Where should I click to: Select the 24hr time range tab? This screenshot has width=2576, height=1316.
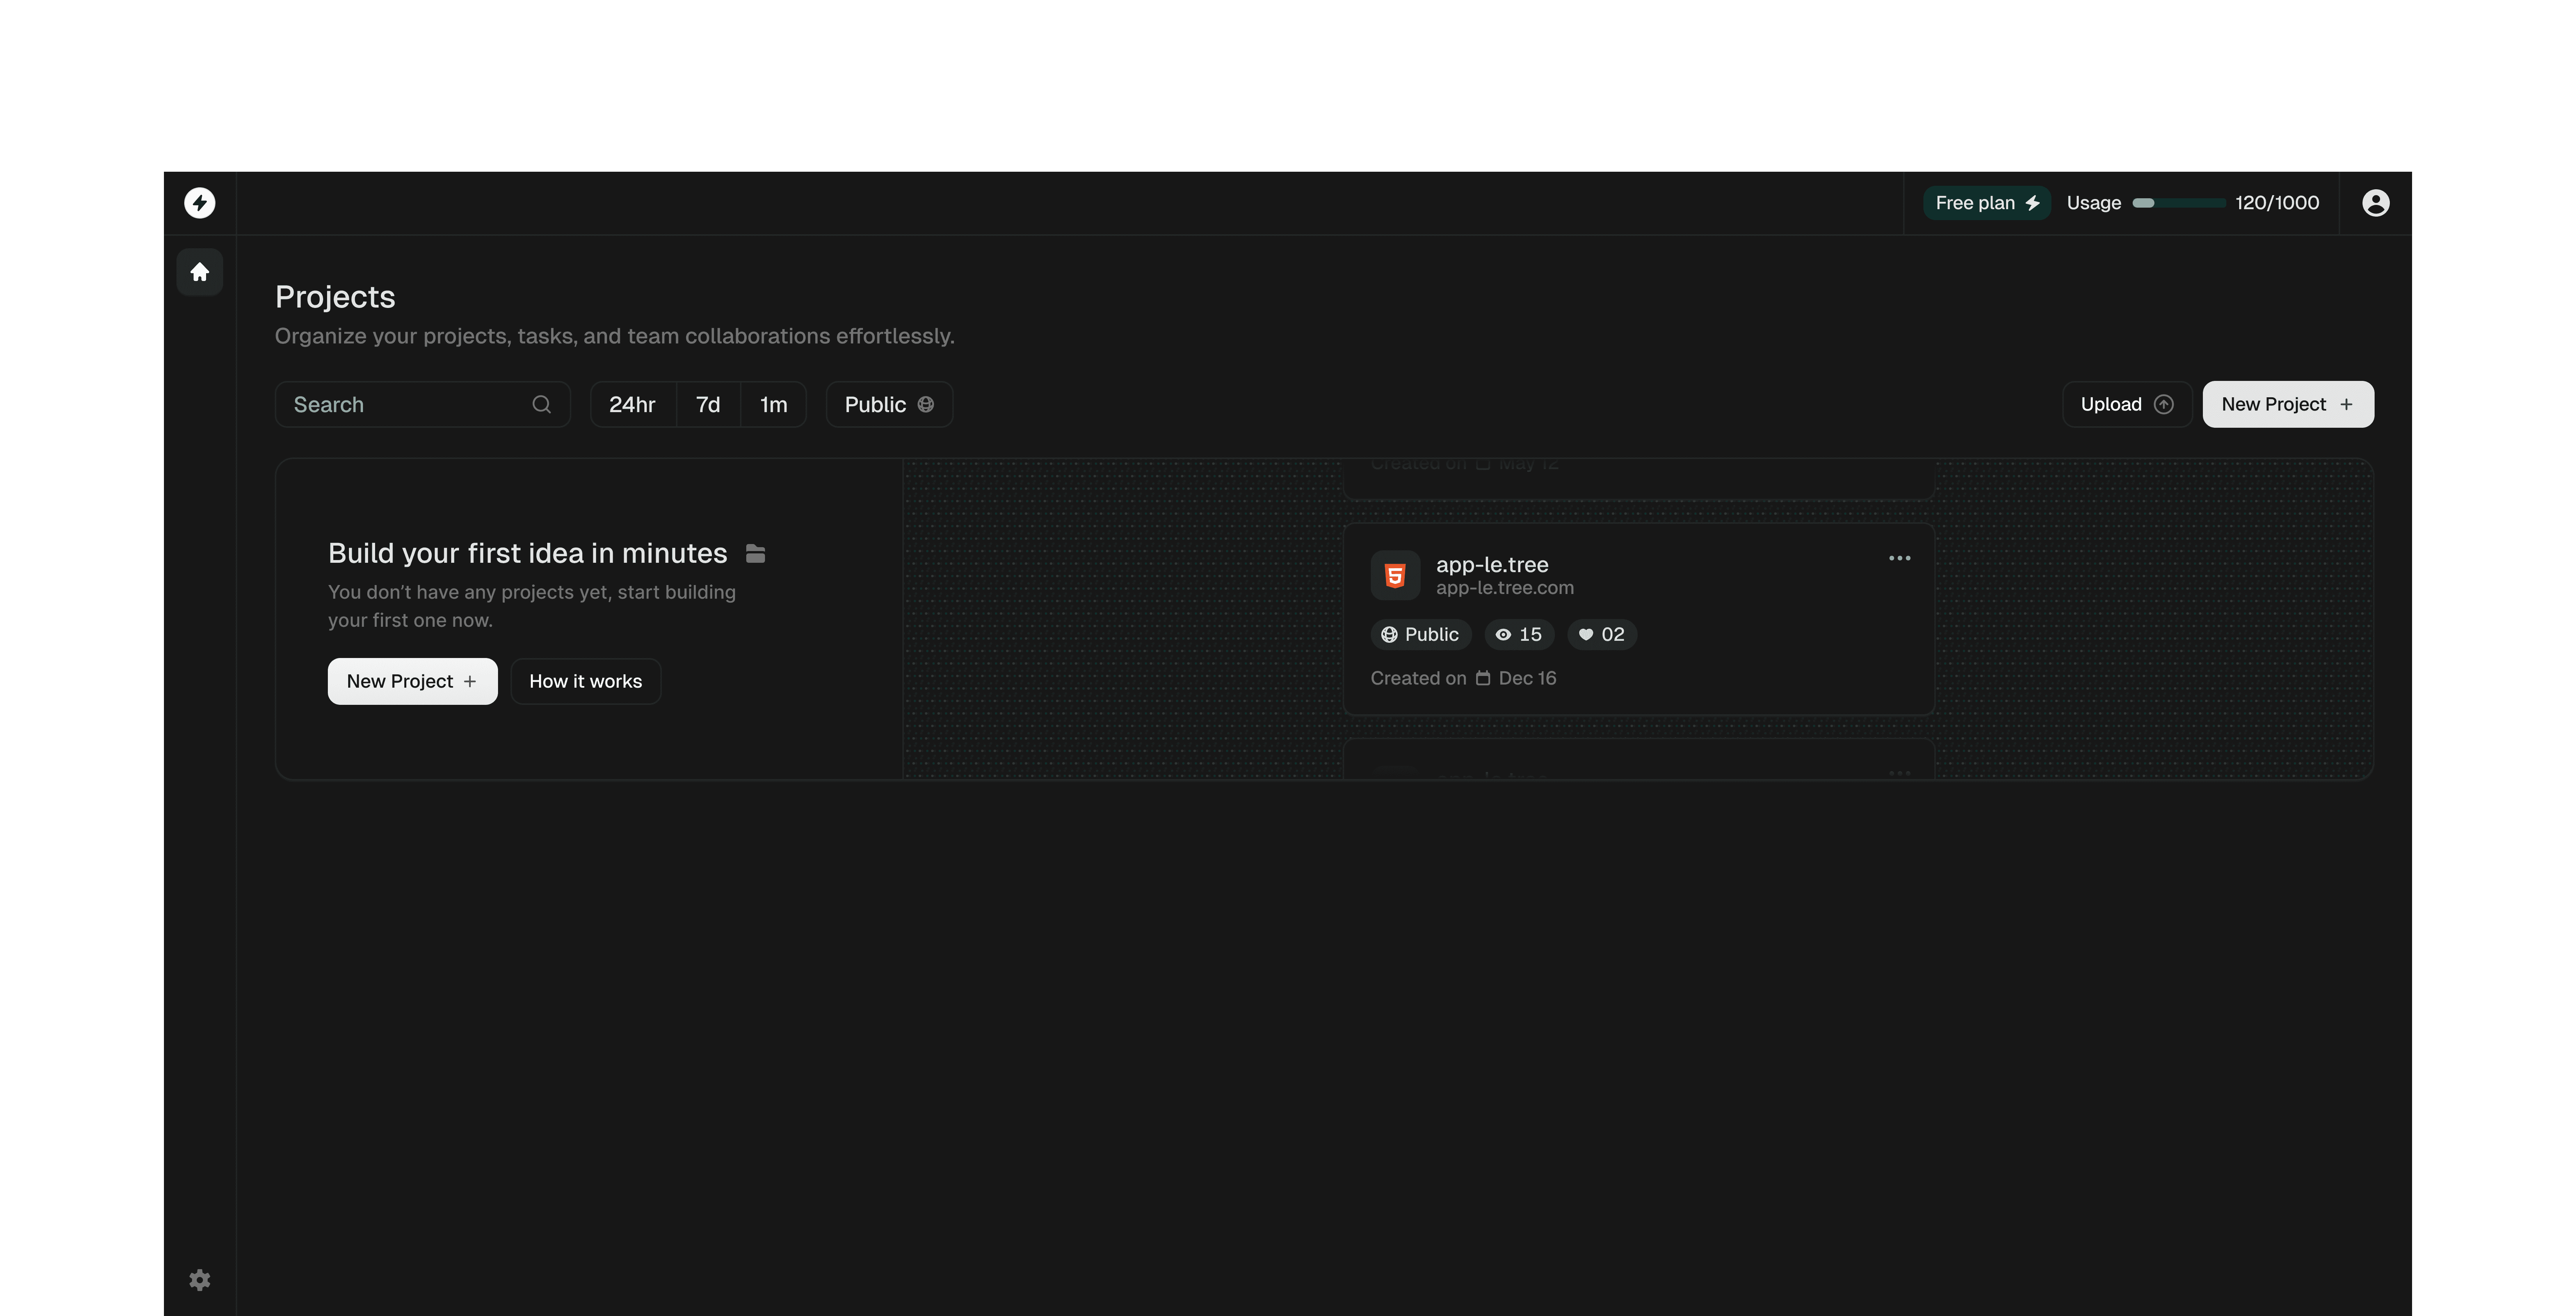632,404
